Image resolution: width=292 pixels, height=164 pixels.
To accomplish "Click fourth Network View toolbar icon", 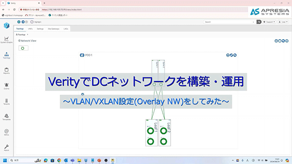I will point(287,41).
